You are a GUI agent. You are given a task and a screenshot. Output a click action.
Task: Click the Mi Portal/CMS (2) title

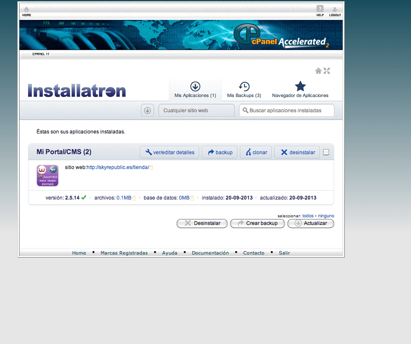(64, 152)
